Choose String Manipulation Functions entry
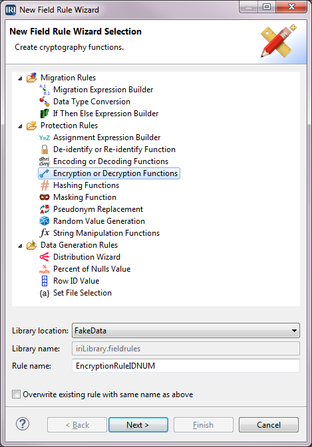This screenshot has width=312, height=447. [106, 233]
